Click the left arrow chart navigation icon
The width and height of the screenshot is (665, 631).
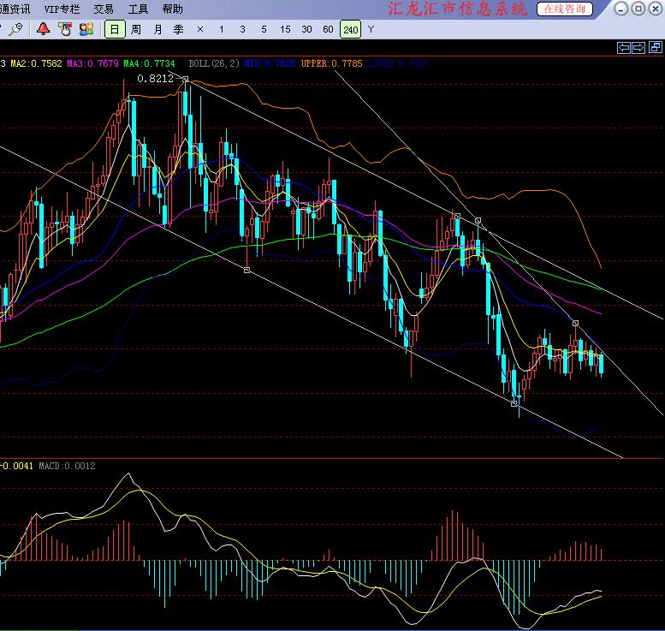click(x=624, y=48)
